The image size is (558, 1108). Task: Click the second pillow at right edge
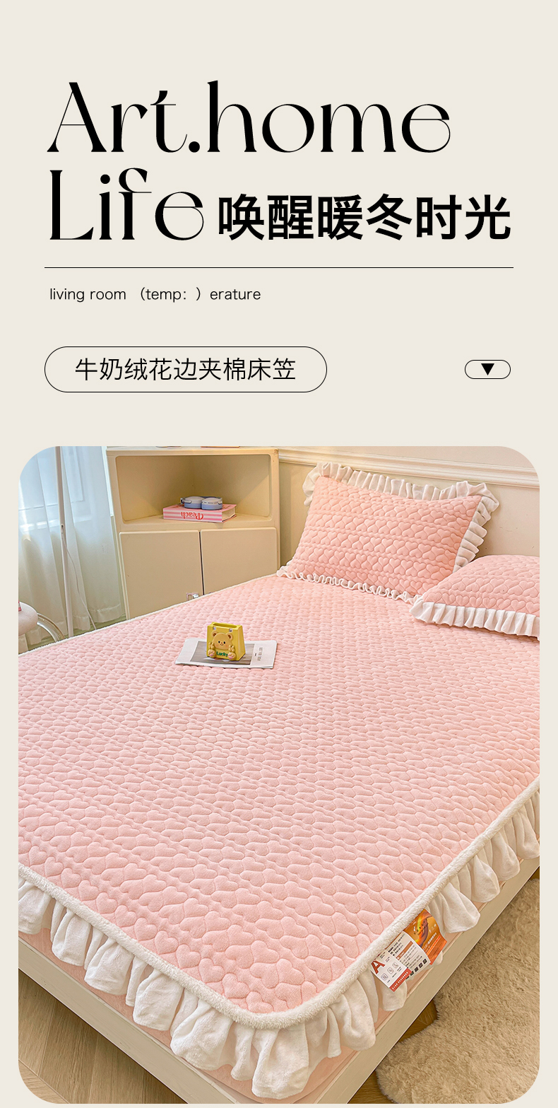click(x=480, y=594)
